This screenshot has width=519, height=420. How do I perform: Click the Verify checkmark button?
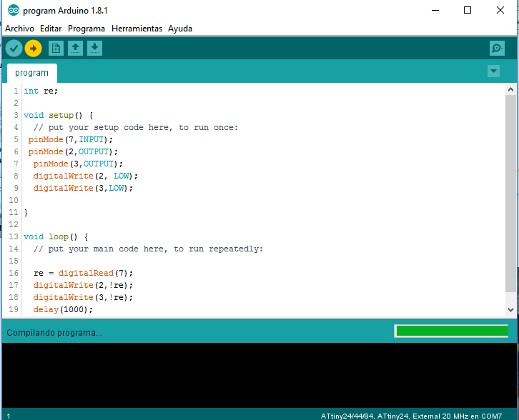click(14, 49)
